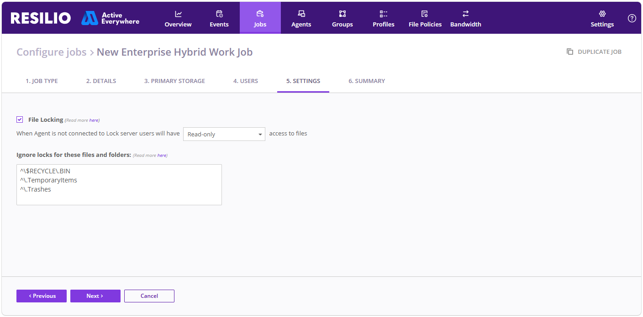Open the Groups icon in navigation
Viewport: 643px width, 317px height.
(x=343, y=14)
